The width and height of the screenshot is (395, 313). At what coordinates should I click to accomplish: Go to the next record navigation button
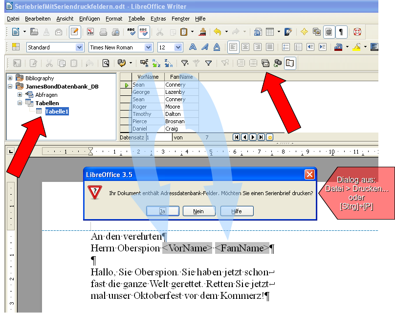pos(253,137)
